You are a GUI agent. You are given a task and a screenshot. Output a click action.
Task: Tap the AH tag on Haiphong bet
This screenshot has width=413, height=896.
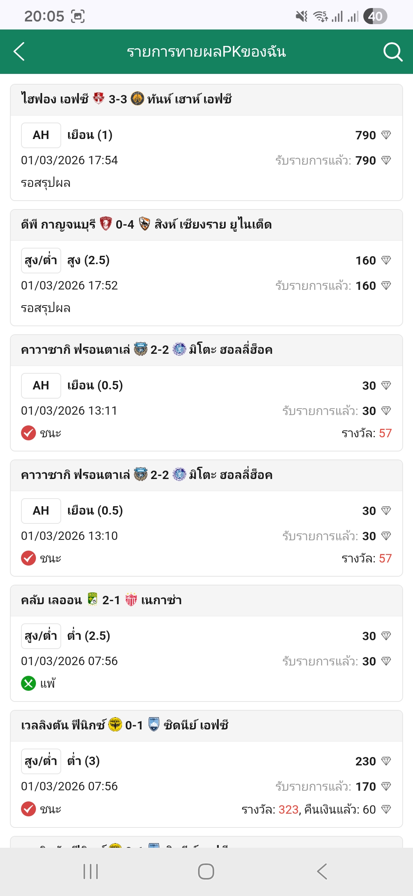click(41, 135)
